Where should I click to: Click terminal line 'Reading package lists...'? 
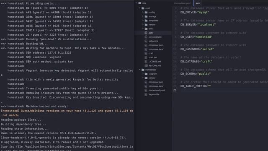click(x=21, y=120)
